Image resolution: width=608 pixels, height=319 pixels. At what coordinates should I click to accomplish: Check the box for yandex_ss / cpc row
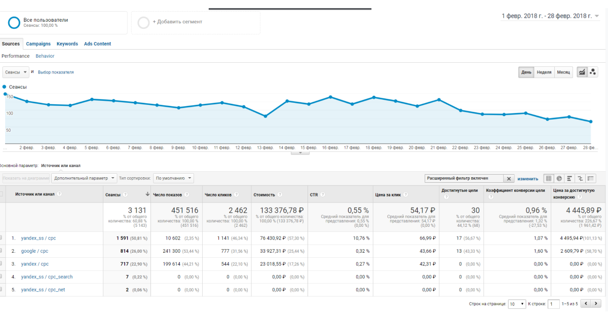click(2, 237)
